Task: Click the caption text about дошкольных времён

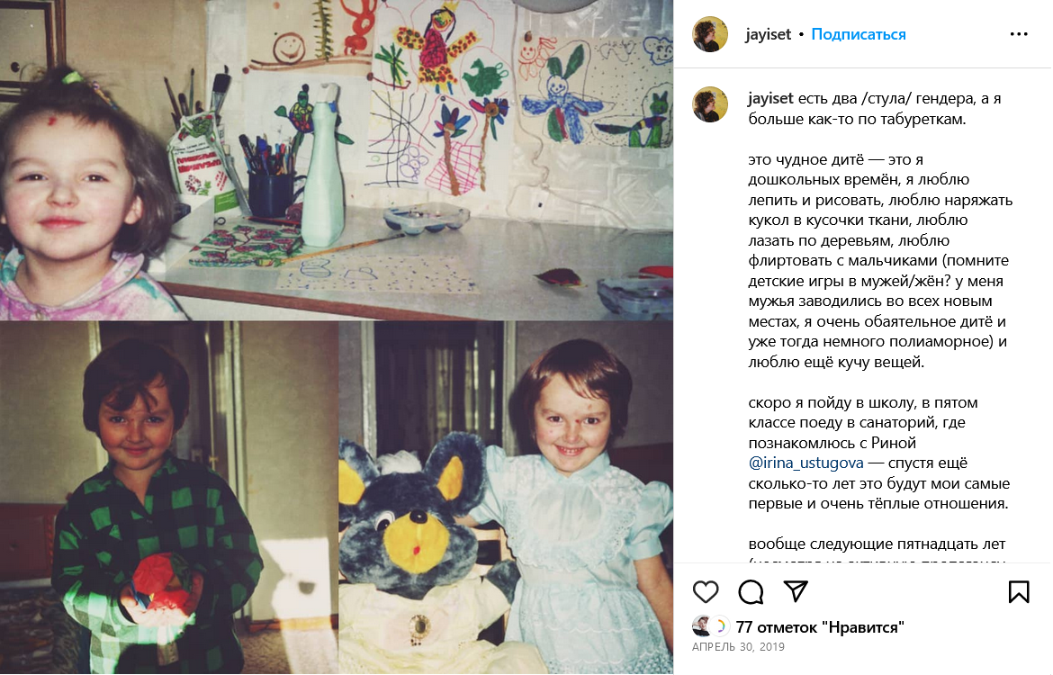Action: tap(880, 261)
